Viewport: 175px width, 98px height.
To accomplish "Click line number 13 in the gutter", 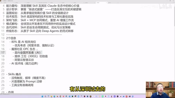I will click(3, 38).
